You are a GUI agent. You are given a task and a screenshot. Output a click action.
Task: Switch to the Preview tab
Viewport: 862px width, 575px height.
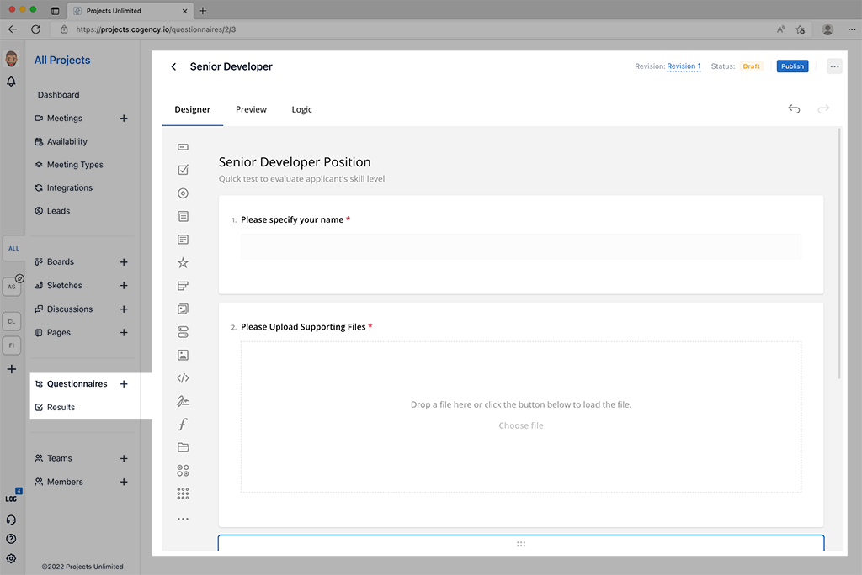point(251,109)
